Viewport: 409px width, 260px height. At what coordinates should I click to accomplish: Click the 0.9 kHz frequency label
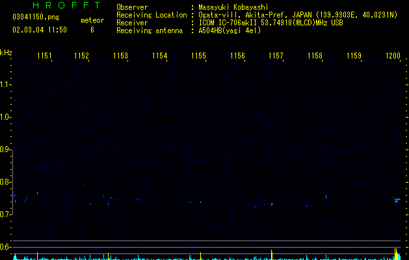click(5, 149)
